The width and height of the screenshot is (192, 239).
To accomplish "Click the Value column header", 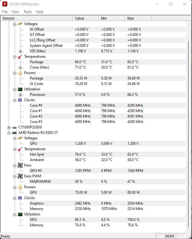I will coord(86,18).
